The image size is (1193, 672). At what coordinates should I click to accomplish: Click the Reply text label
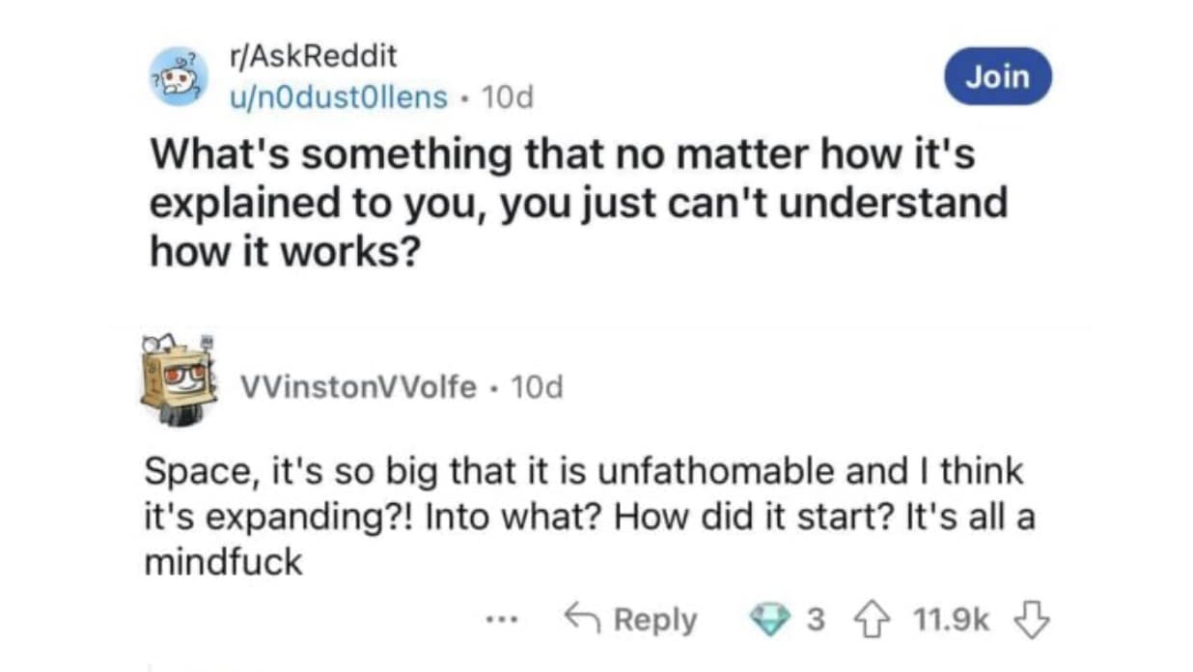click(655, 619)
